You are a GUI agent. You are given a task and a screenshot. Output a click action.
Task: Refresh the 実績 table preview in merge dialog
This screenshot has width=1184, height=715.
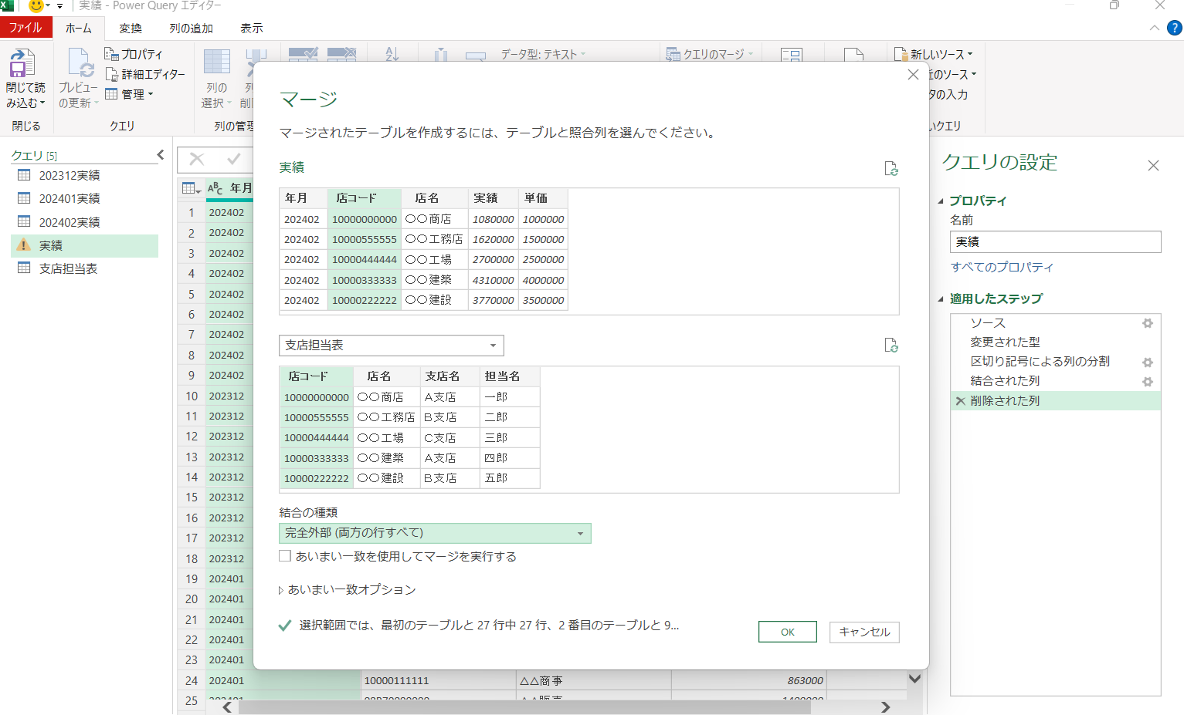tap(892, 168)
